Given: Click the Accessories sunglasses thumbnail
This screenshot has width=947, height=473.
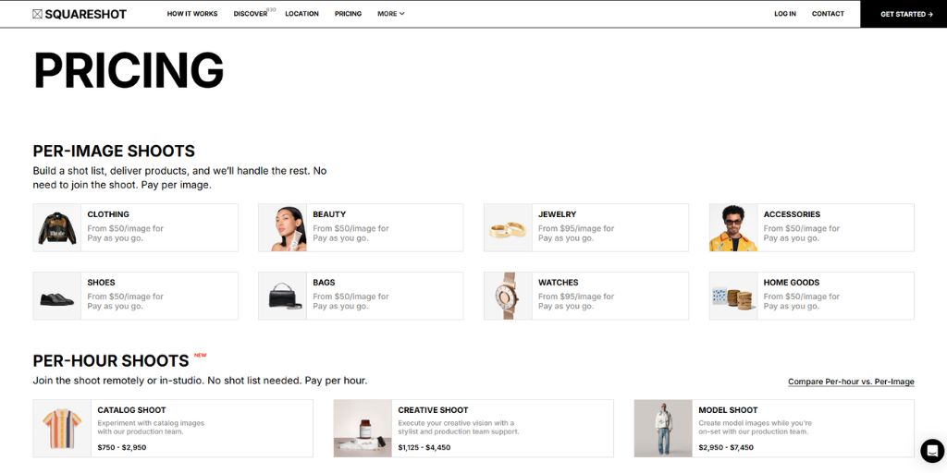Looking at the screenshot, I should pyautogui.click(x=733, y=227).
